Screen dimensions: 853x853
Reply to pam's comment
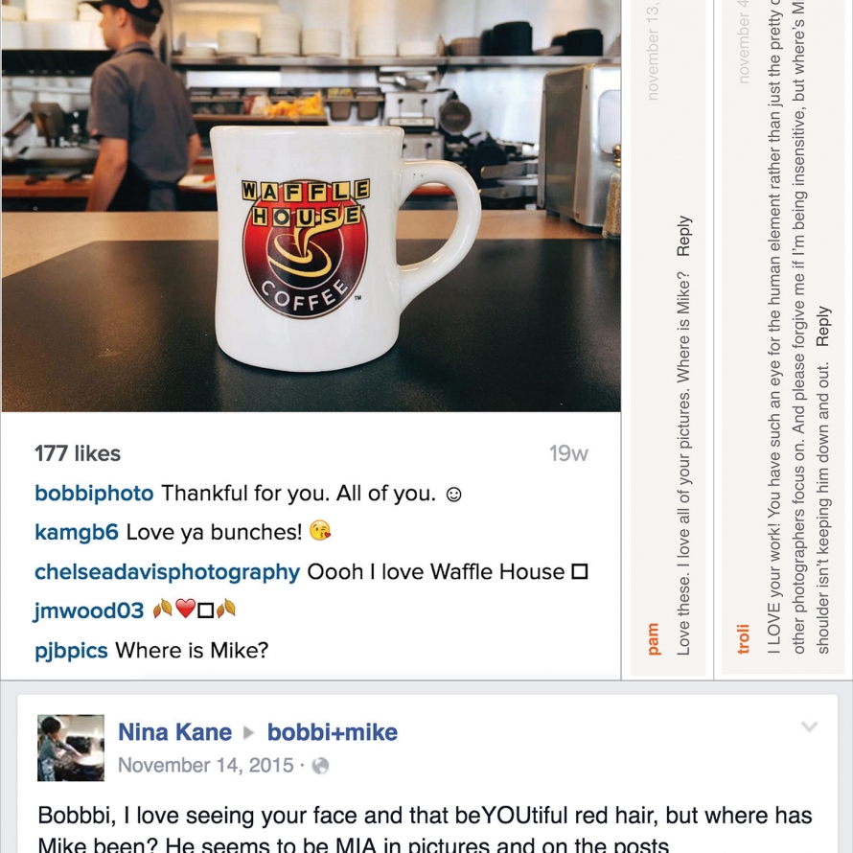[683, 236]
